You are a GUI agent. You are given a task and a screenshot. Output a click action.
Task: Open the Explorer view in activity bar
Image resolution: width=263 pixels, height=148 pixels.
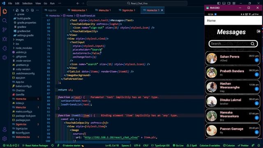5,12
